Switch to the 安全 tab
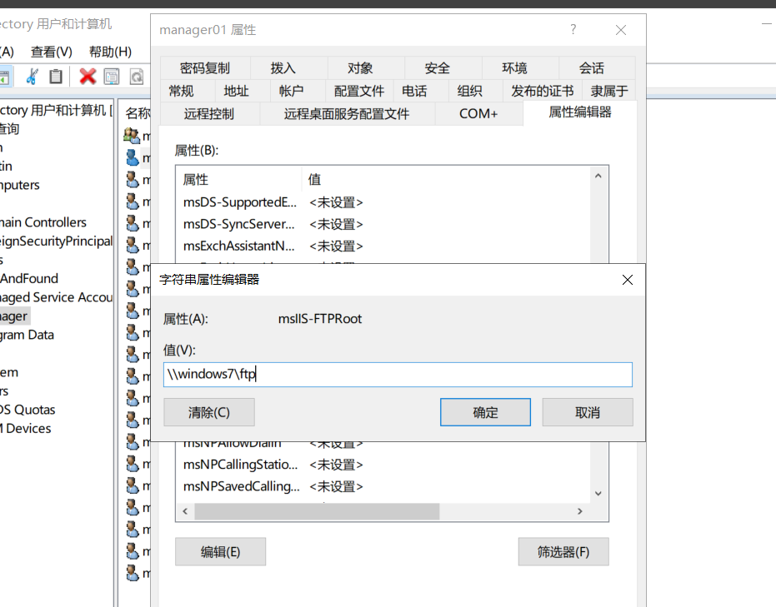This screenshot has height=607, width=776. point(437,68)
